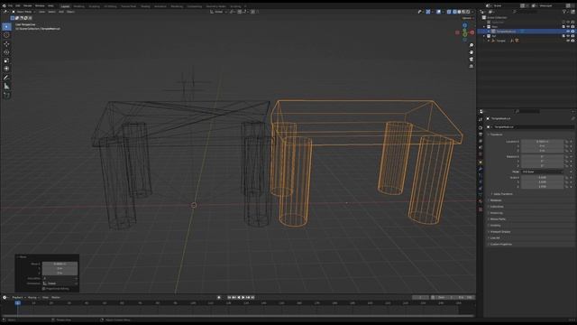Open the transform orientation Global dropdown
Image resolution: width=577 pixels, height=325 pixels.
pyautogui.click(x=218, y=12)
